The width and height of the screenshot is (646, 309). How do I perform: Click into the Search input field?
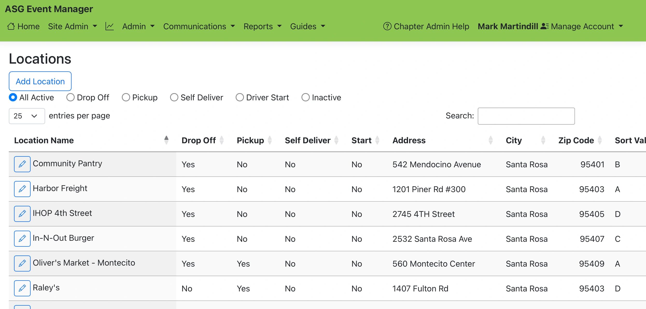(526, 116)
